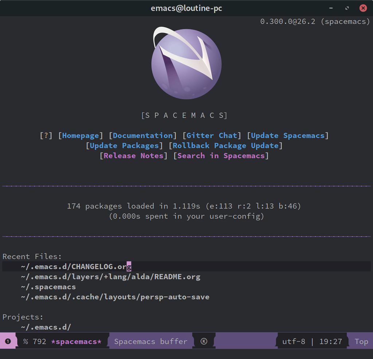Click the utf-8 encoding indicator
Screen dimensions: 373x359
[x=294, y=341]
